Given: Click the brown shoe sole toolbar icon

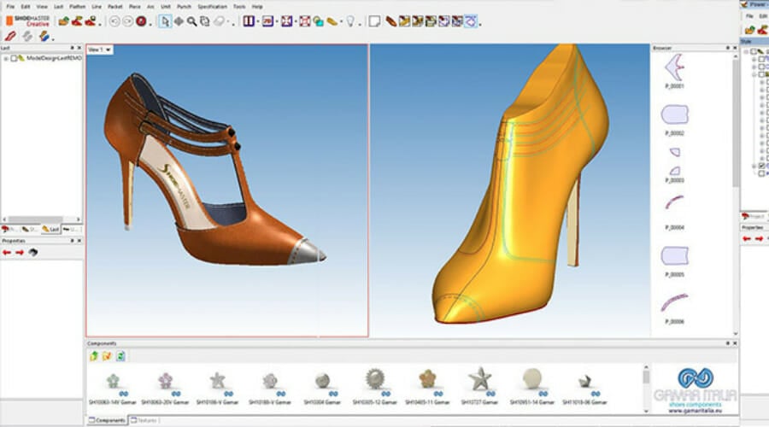Looking at the screenshot, I should click(390, 21).
